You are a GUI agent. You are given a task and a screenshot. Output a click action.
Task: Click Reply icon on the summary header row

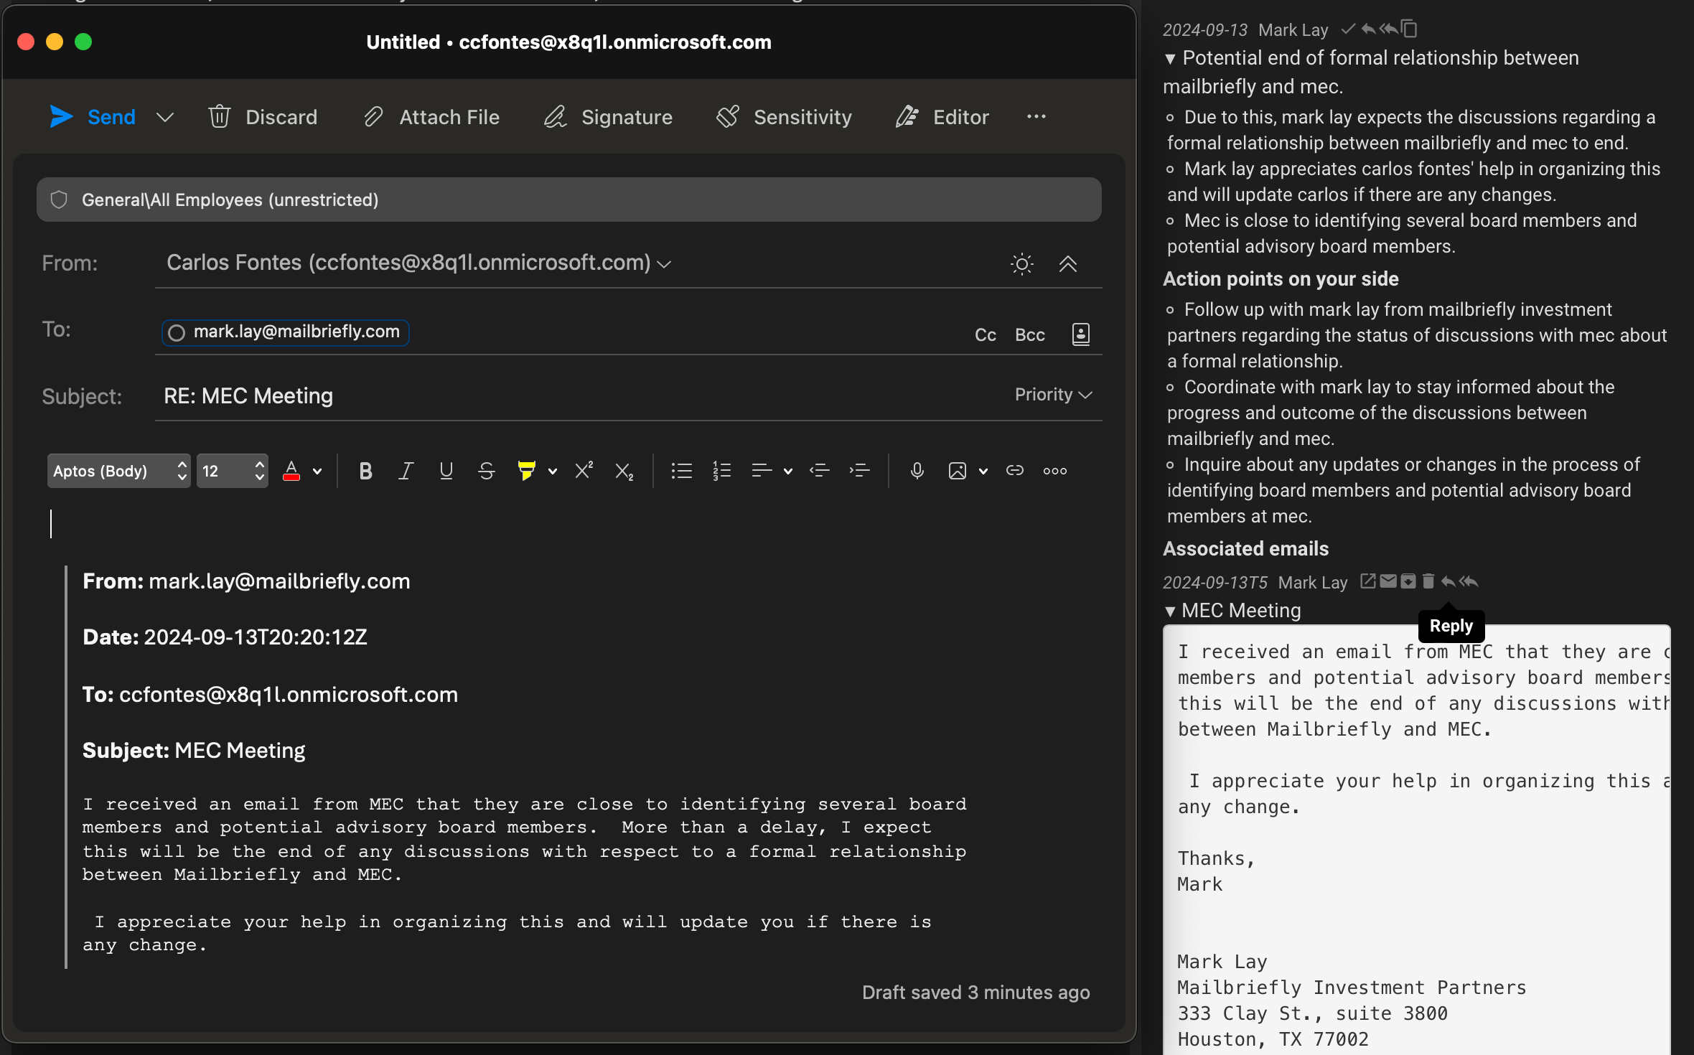[1368, 29]
